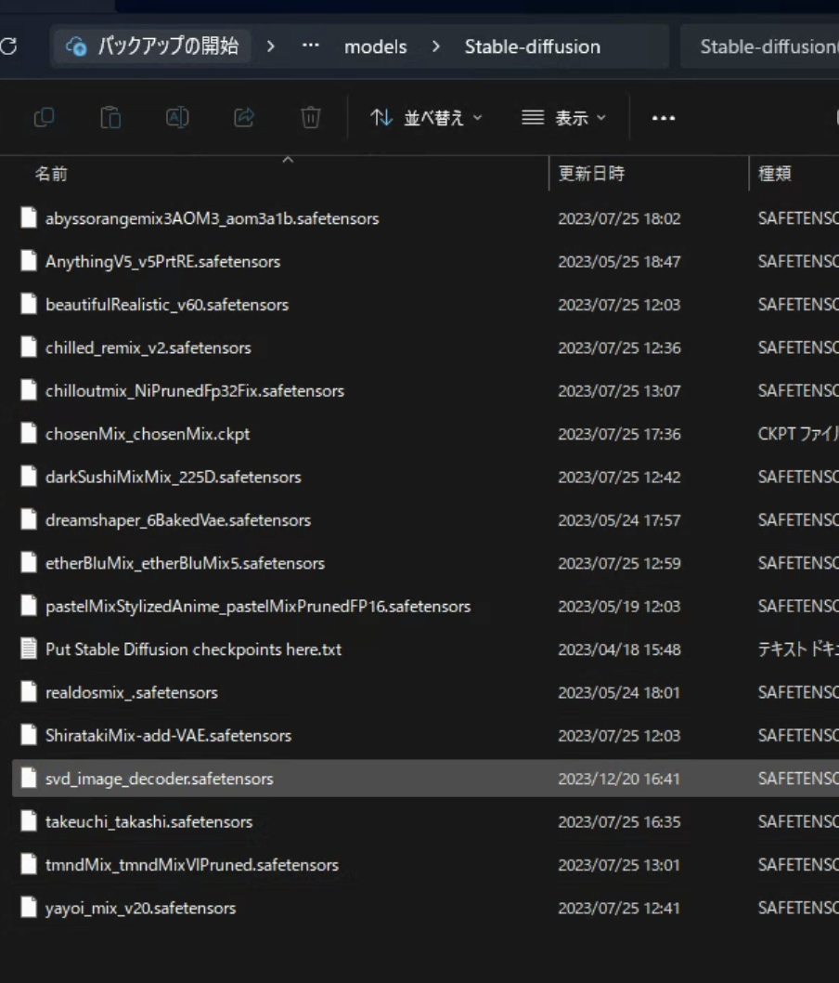Select darkSushiMixMix_225D.safetensors

point(174,477)
